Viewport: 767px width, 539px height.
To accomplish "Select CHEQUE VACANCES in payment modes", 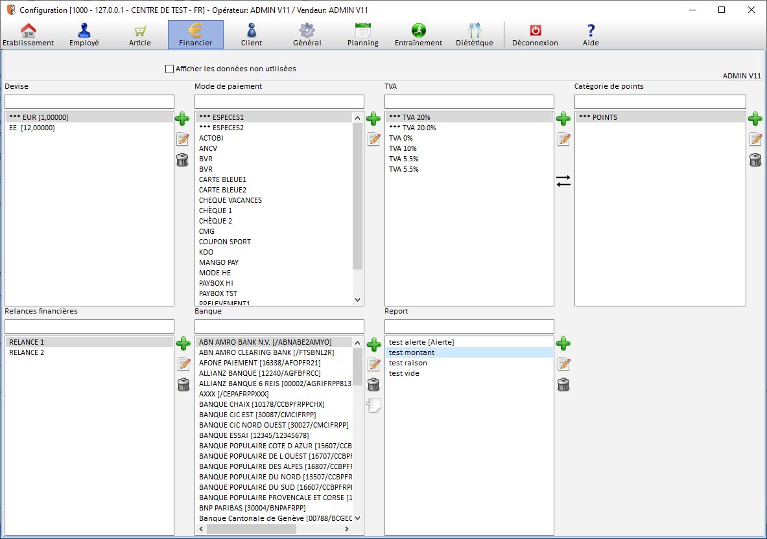I will (x=230, y=200).
